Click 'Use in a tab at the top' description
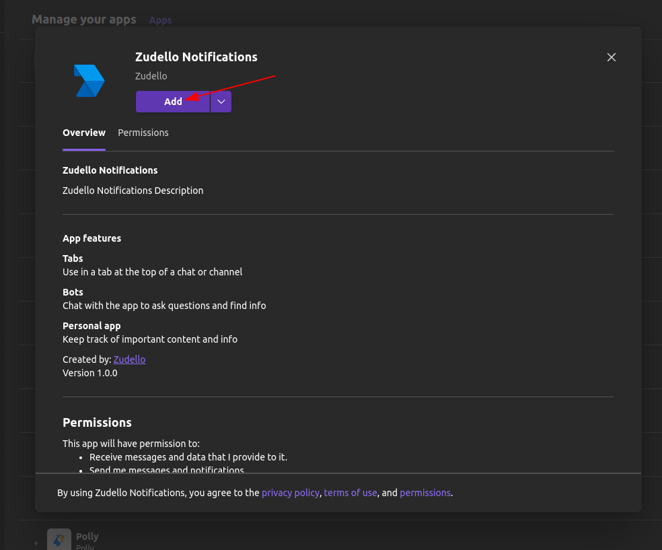Screen dimensions: 662x550 click(x=153, y=272)
